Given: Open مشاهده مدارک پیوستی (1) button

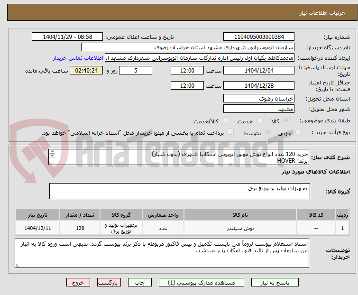Looking at the screenshot, I should tap(202, 283).
